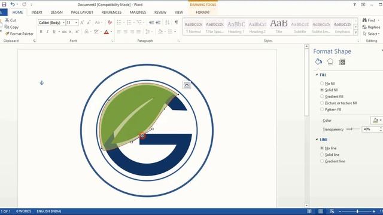
Task: Apply subscript formatting
Action: [x=71, y=32]
